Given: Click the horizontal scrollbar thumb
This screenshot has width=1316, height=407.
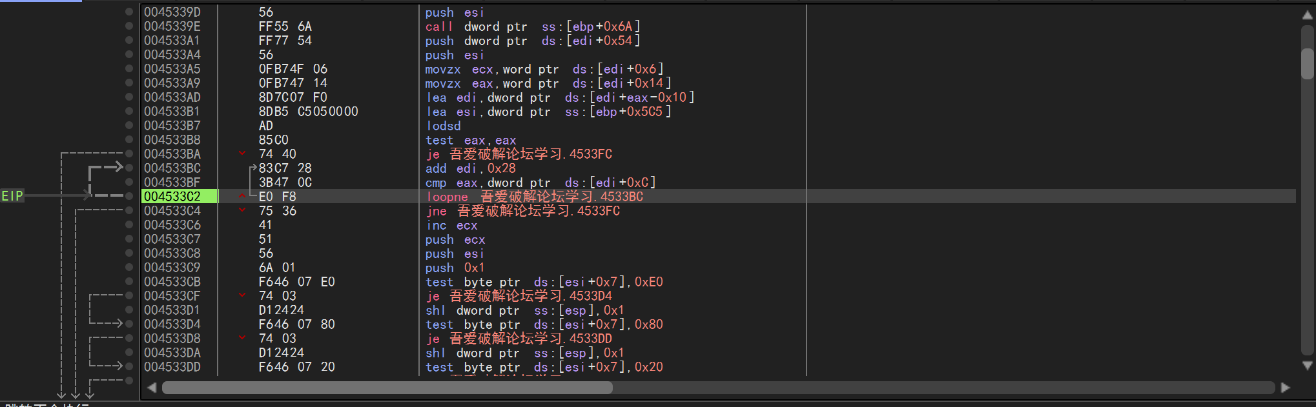Looking at the screenshot, I should [x=387, y=388].
